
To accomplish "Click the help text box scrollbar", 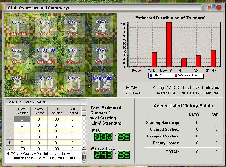I will point(84,157).
